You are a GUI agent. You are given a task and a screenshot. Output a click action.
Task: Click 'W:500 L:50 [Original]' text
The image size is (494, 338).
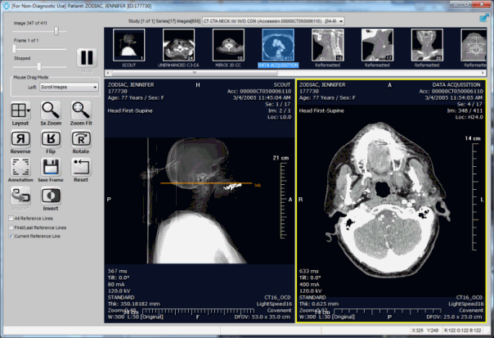click(x=136, y=317)
